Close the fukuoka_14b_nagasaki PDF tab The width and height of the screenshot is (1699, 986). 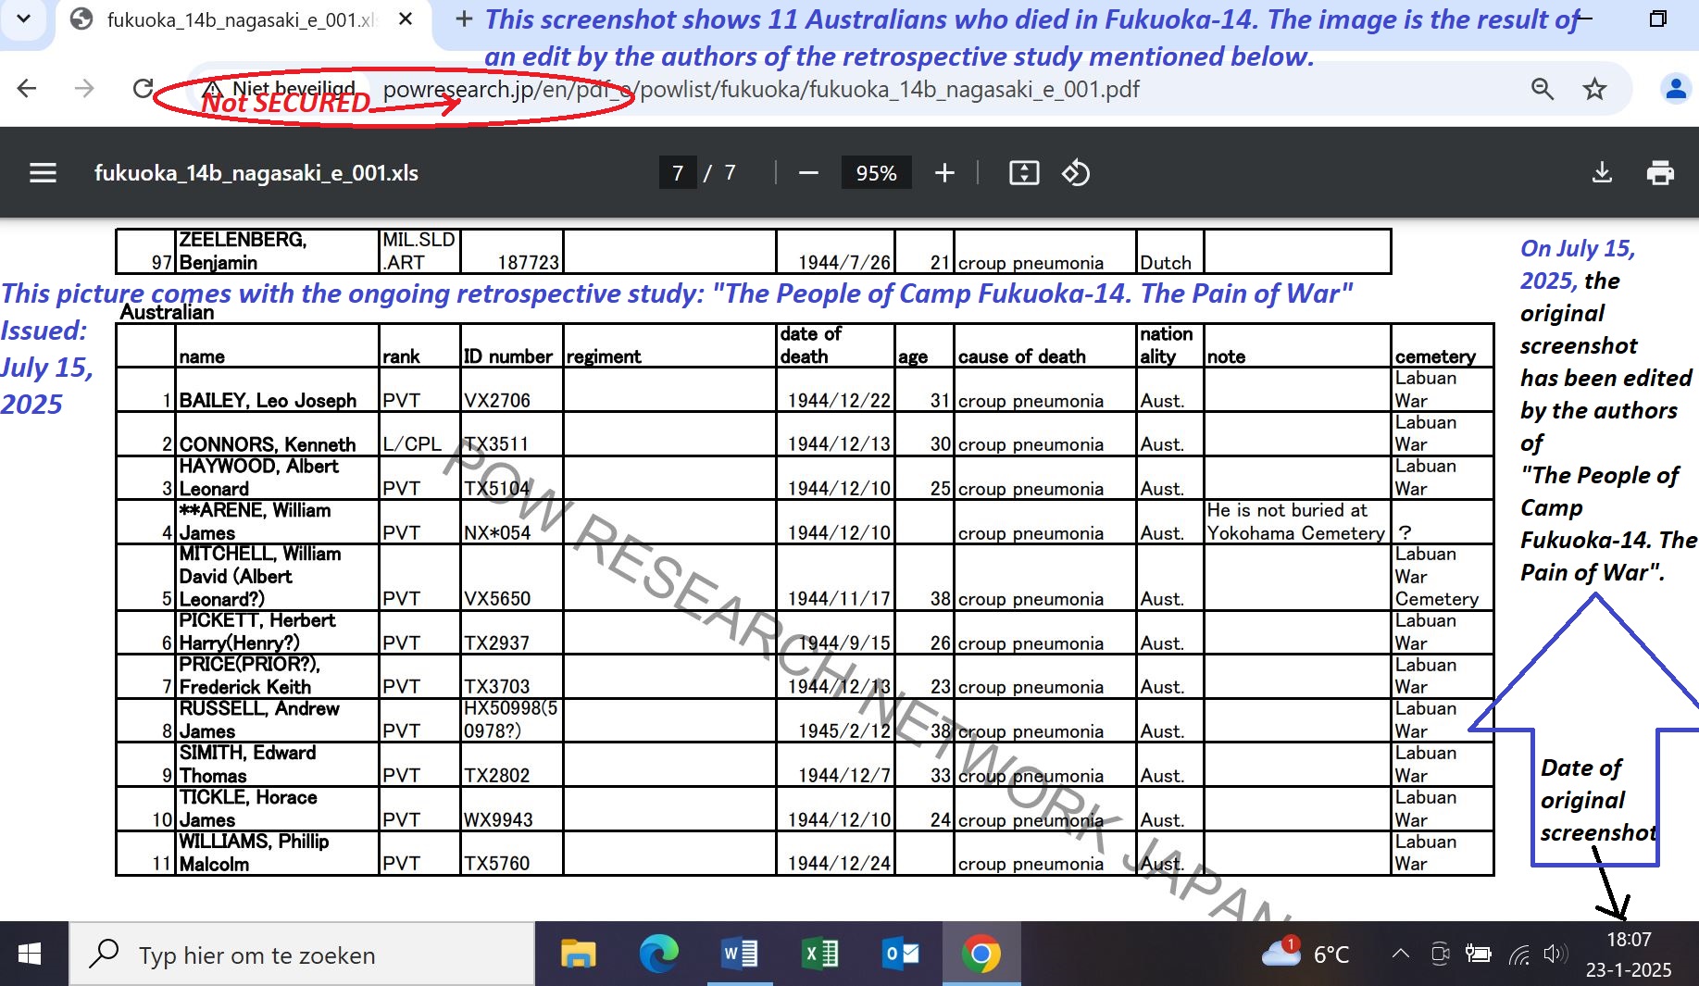[x=405, y=19]
